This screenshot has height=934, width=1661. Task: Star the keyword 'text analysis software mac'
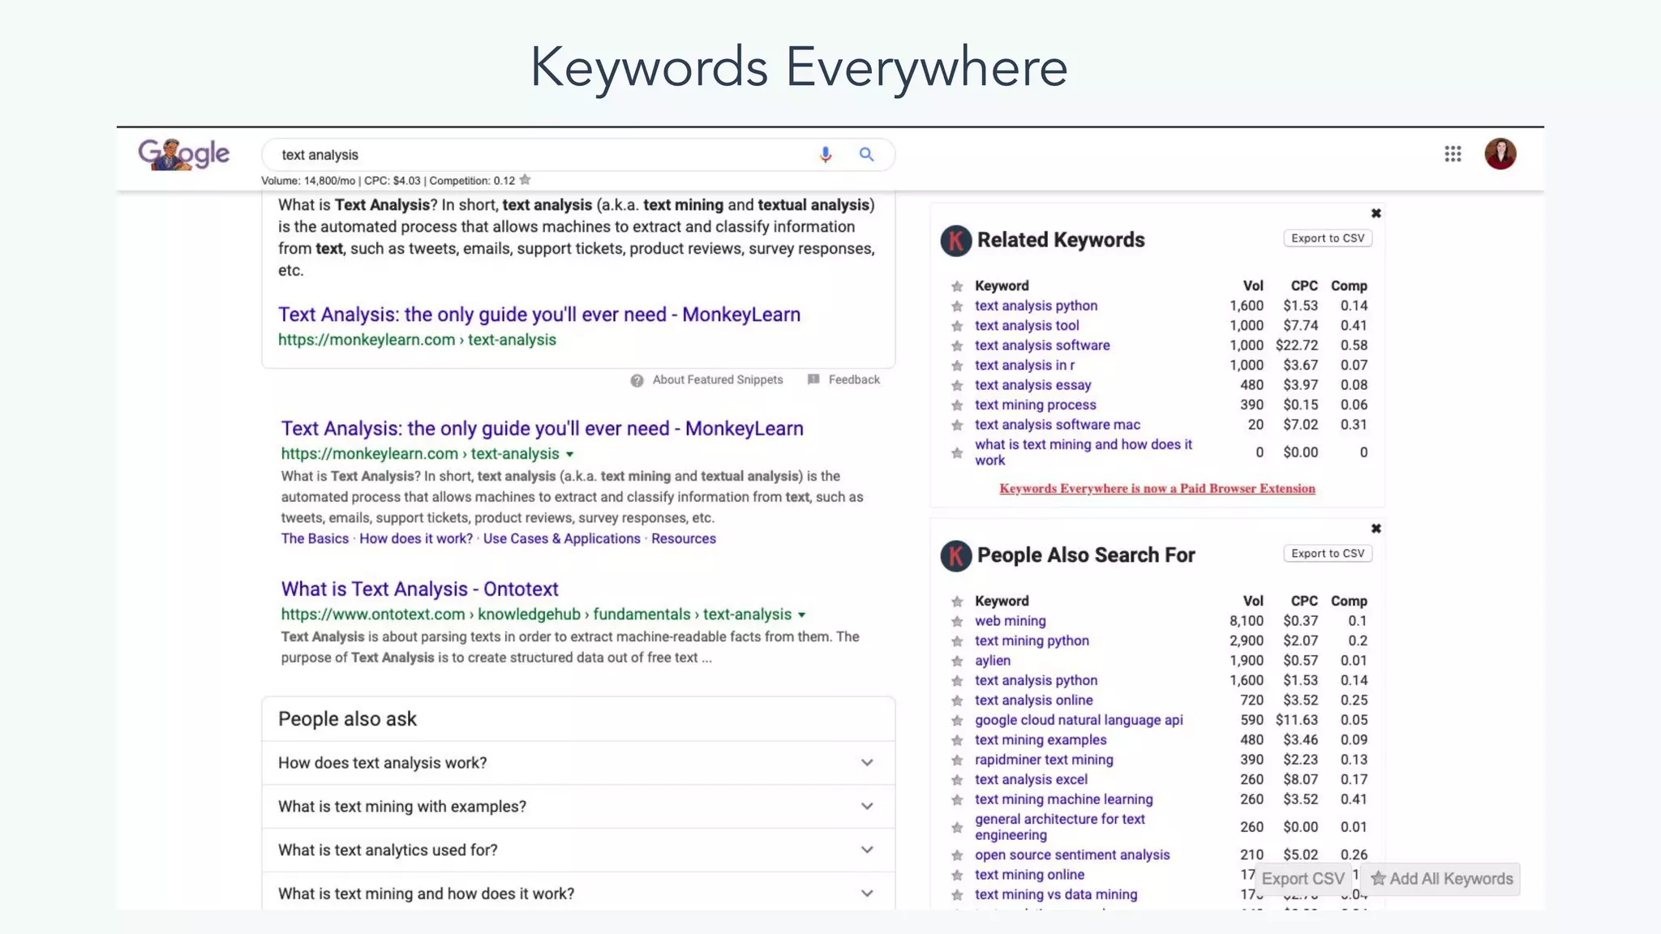tap(957, 426)
